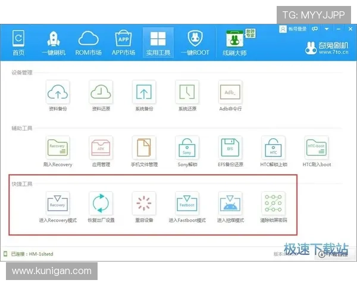This screenshot has width=357, height=286.
Task: Open 资料还原 cloud restore tool
Action: click(101, 96)
